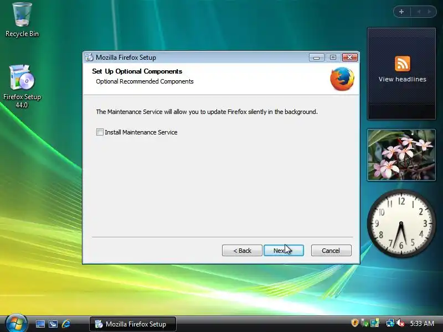Click the orange RSS feed icon
Screen dimensions: 443x332
403,64
